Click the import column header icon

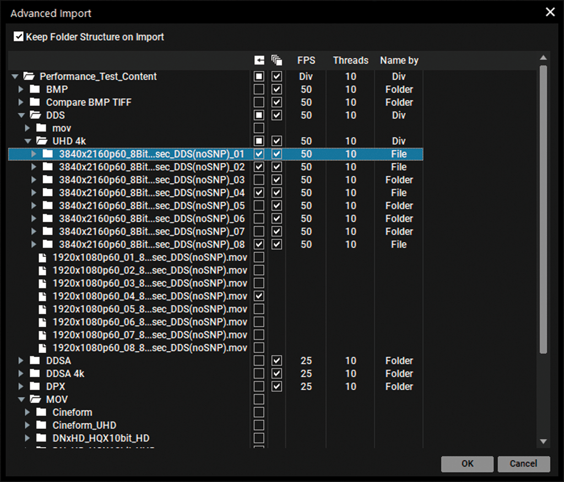point(259,61)
